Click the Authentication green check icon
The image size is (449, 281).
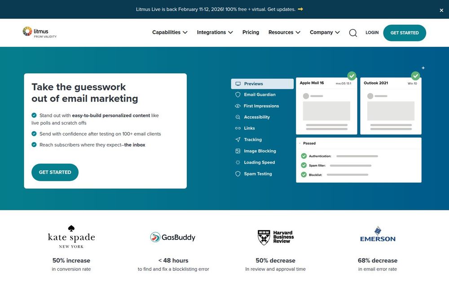pos(304,156)
